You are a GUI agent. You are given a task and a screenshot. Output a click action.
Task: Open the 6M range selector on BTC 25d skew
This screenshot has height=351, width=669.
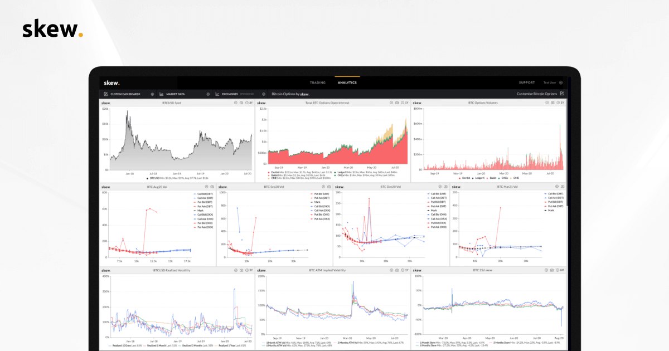click(559, 270)
